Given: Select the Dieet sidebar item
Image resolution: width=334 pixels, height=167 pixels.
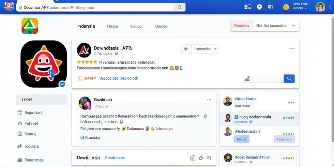Looking at the screenshot, I should click(41, 100).
